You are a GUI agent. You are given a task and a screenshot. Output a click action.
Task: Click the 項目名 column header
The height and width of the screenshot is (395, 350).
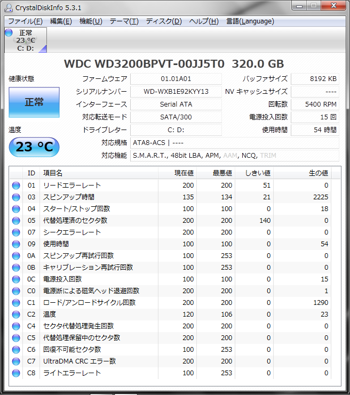99,173
